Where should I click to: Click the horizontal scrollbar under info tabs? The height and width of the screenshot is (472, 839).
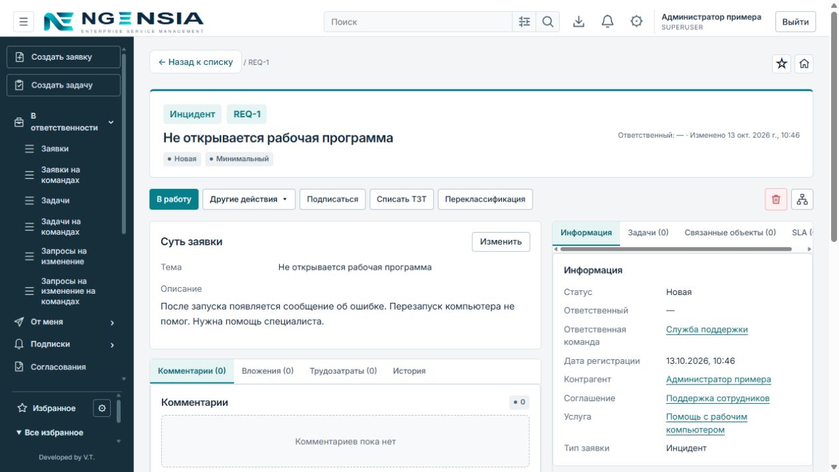click(x=676, y=249)
